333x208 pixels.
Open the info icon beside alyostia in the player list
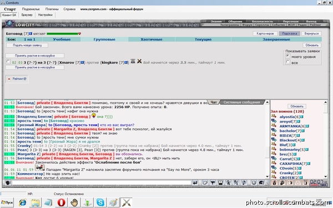302,116
